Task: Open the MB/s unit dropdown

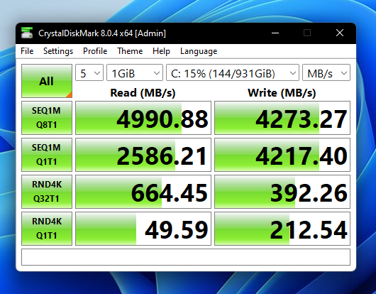Action: click(326, 72)
